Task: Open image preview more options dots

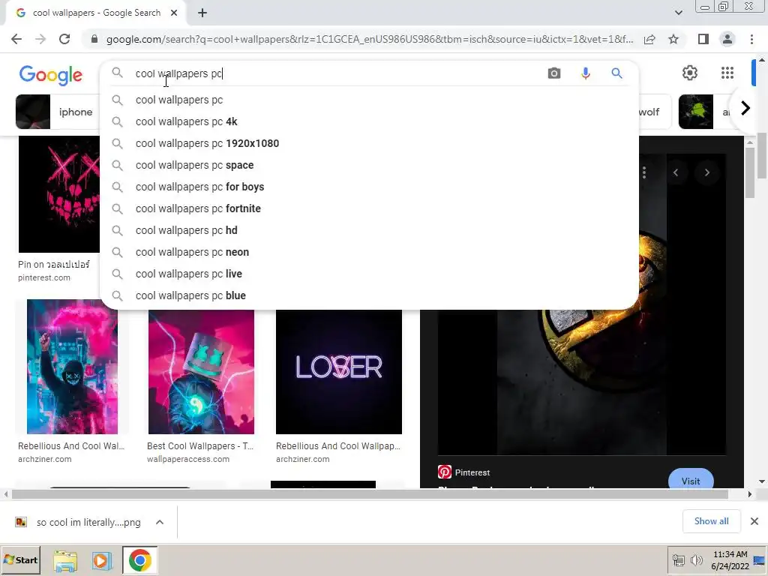Action: pos(644,172)
